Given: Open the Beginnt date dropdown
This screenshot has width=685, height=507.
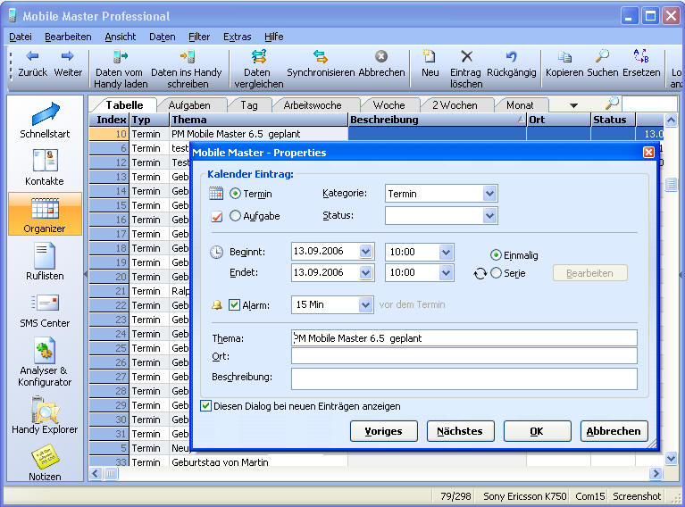Looking at the screenshot, I should (x=365, y=252).
